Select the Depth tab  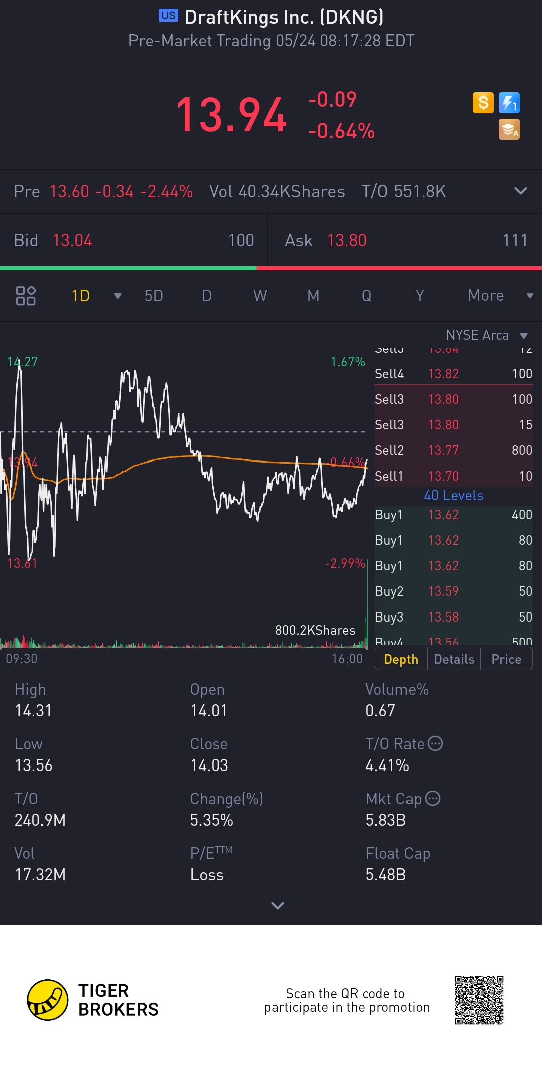click(x=401, y=659)
